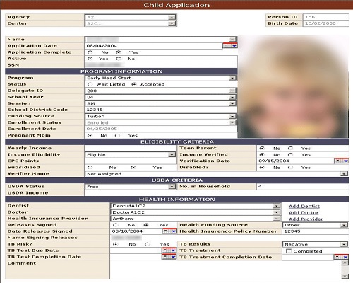Open the Application Date calendar picker
353x283 pixels.
230,46
